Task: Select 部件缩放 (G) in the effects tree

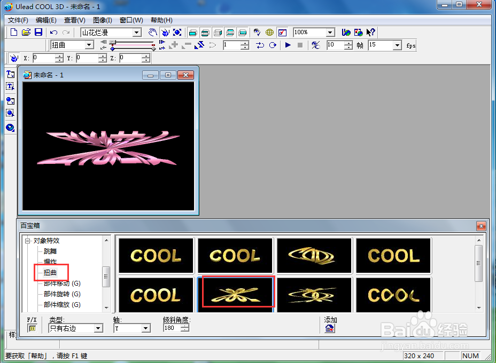Action: [62, 305]
